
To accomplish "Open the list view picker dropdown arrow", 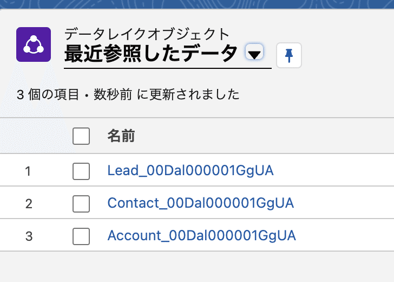I will [254, 52].
